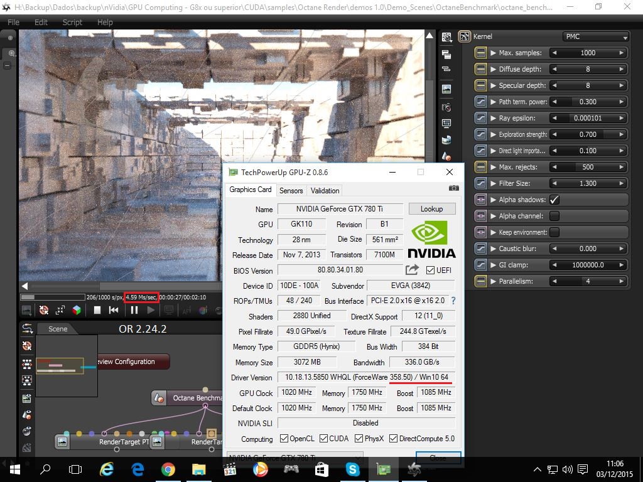Enable the Keep environment checkbox

[x=554, y=232]
